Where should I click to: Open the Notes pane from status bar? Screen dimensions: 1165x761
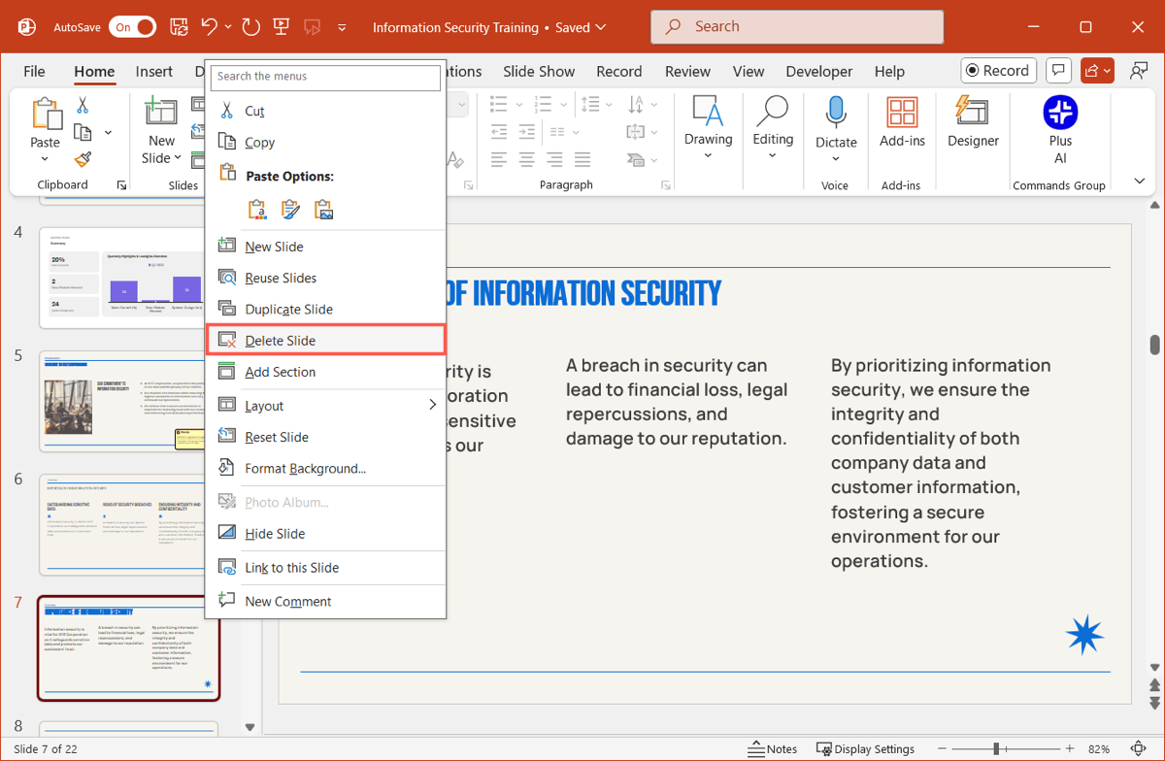point(773,748)
